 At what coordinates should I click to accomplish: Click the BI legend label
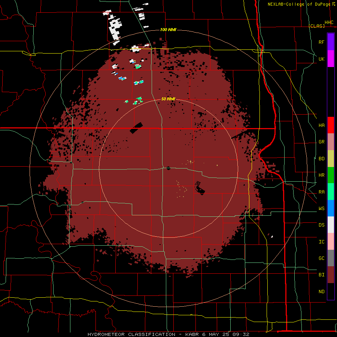pos(321,275)
